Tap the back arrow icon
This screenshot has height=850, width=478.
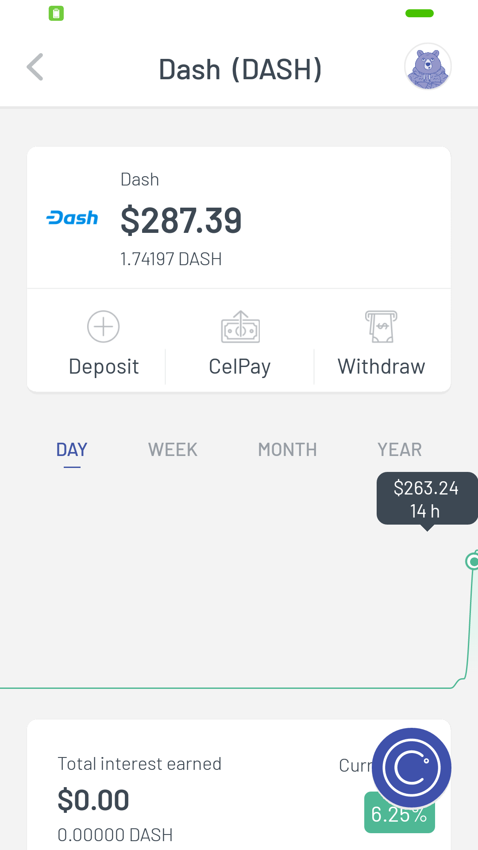[35, 67]
